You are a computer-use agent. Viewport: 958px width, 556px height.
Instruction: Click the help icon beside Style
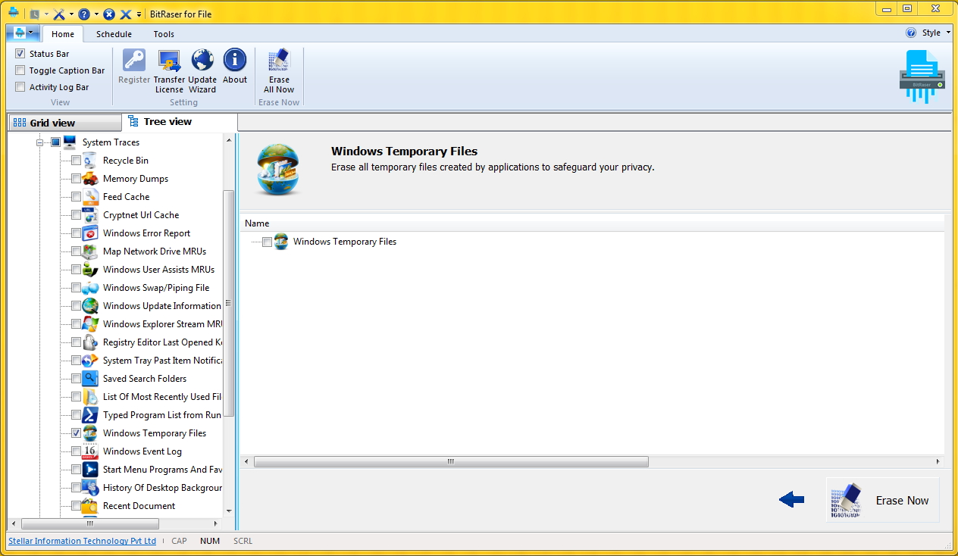point(911,33)
